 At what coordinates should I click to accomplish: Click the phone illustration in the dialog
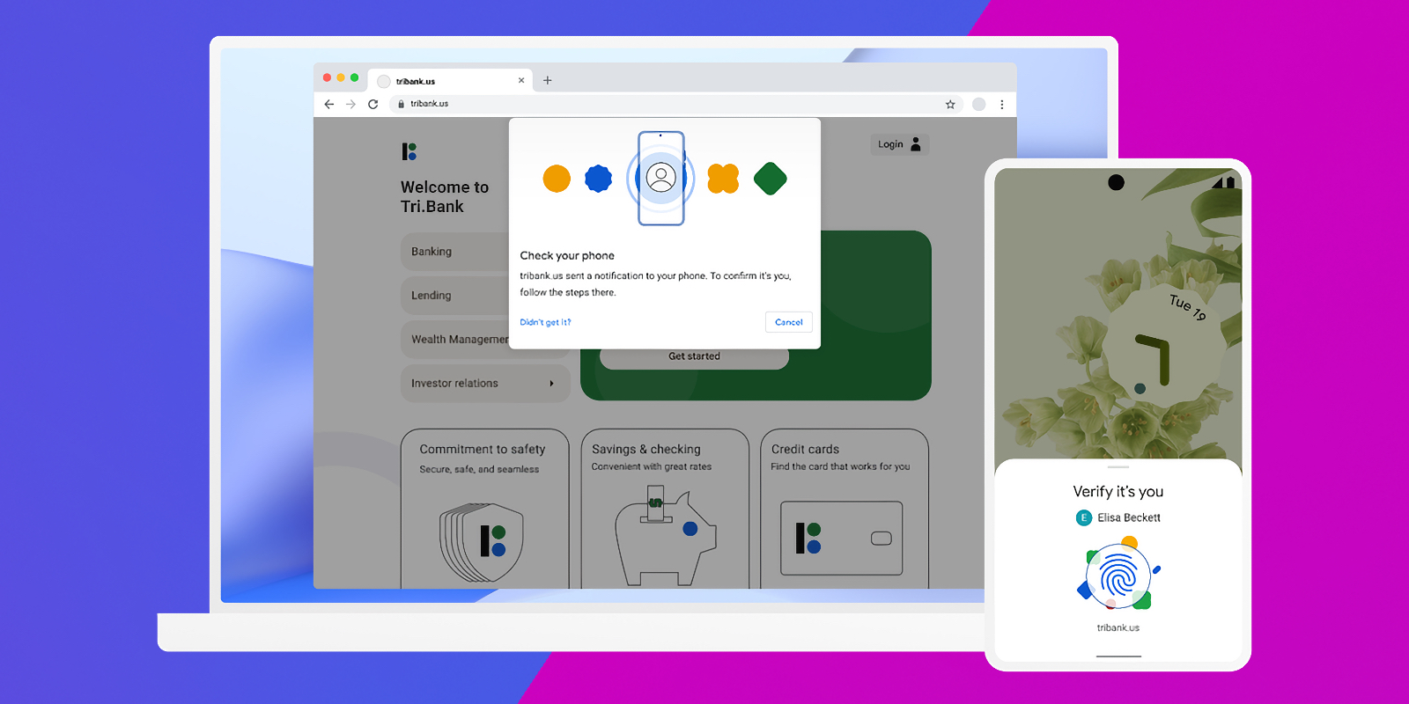point(661,178)
